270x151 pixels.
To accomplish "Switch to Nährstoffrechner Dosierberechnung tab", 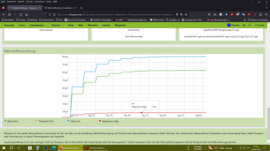I will click(60, 8).
